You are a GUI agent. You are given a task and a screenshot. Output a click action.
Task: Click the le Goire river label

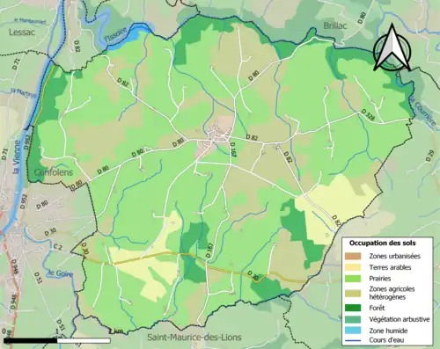pos(61,273)
